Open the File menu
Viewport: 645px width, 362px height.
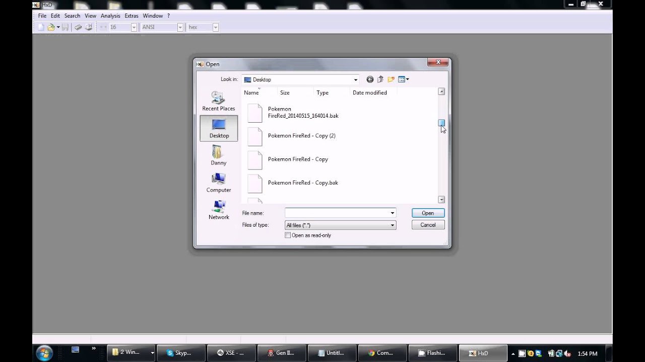42,16
